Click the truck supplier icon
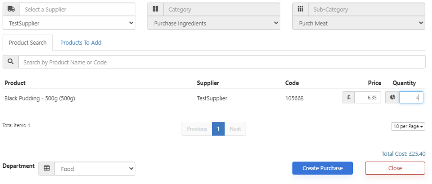 [11, 9]
